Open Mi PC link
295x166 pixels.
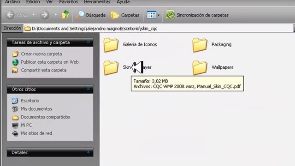(26, 125)
